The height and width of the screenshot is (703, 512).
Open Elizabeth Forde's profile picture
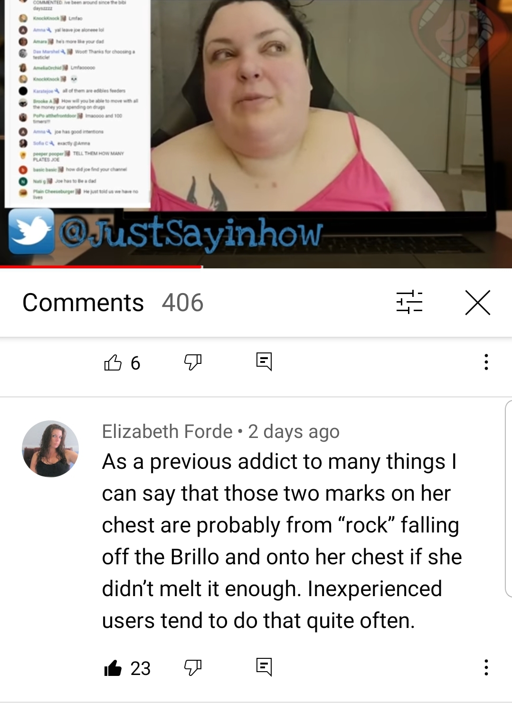click(50, 448)
